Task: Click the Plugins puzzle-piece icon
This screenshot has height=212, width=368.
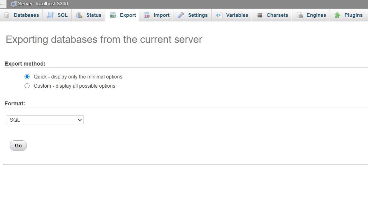Action: [338, 15]
